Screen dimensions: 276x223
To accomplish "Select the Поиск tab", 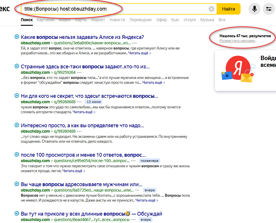I will pyautogui.click(x=27, y=20).
